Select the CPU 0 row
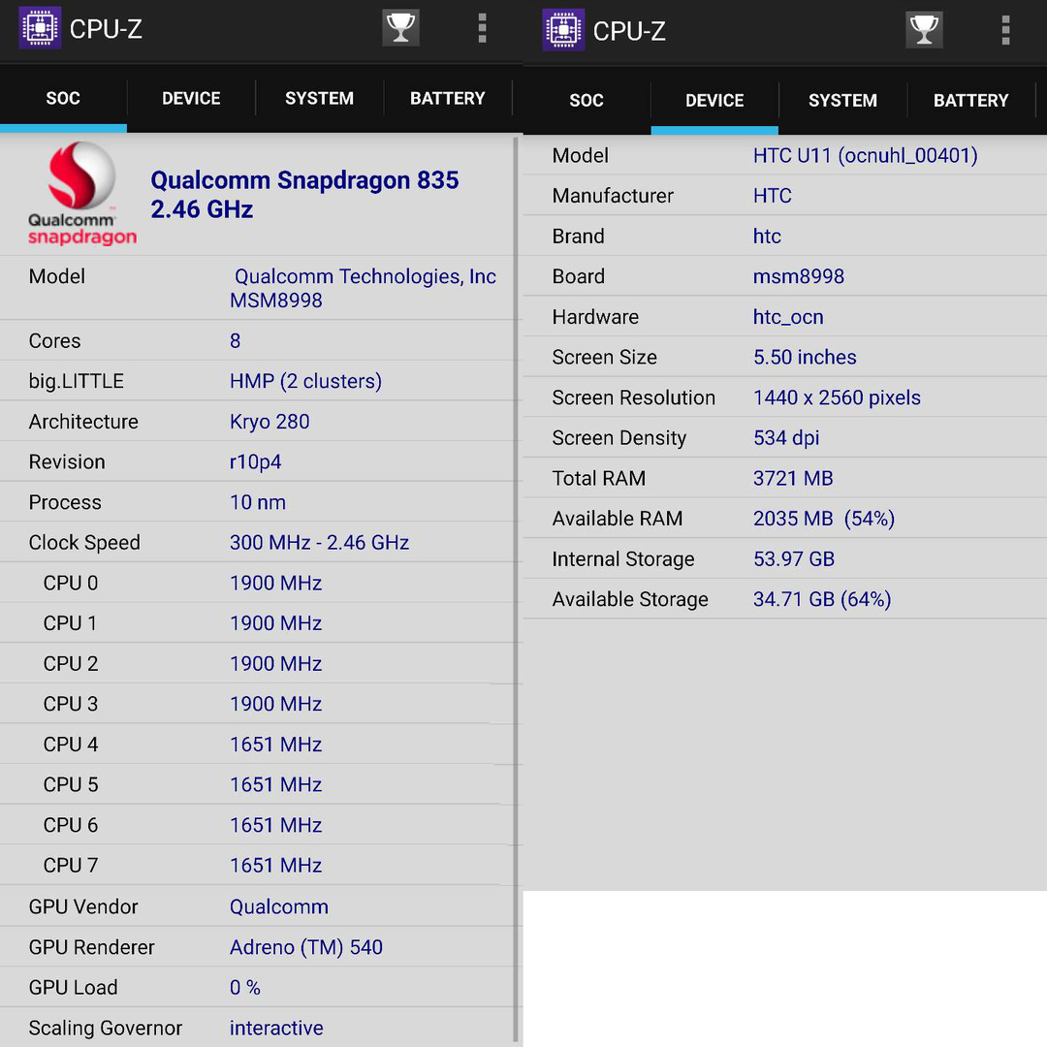The image size is (1047, 1047). pos(257,583)
